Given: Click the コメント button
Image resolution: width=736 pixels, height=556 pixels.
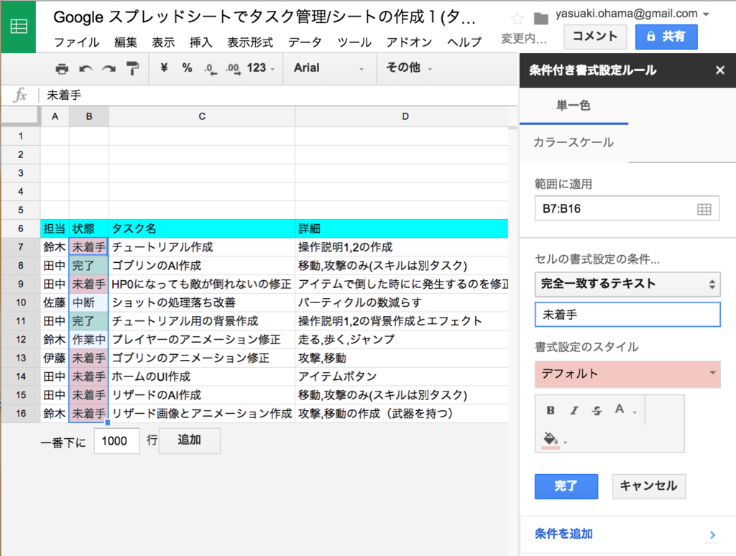Looking at the screenshot, I should [x=594, y=37].
